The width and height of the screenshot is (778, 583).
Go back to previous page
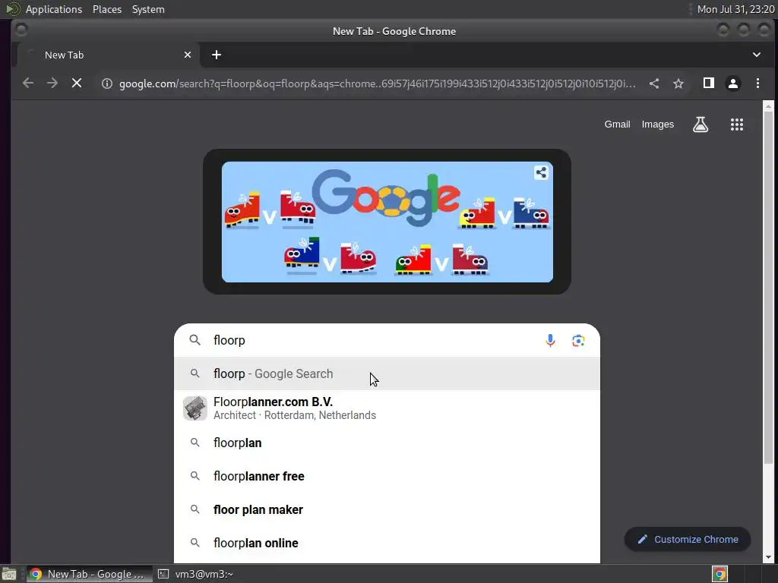28,84
